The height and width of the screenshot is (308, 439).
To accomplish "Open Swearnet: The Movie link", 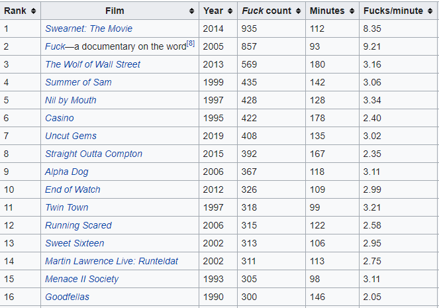I will (x=89, y=28).
